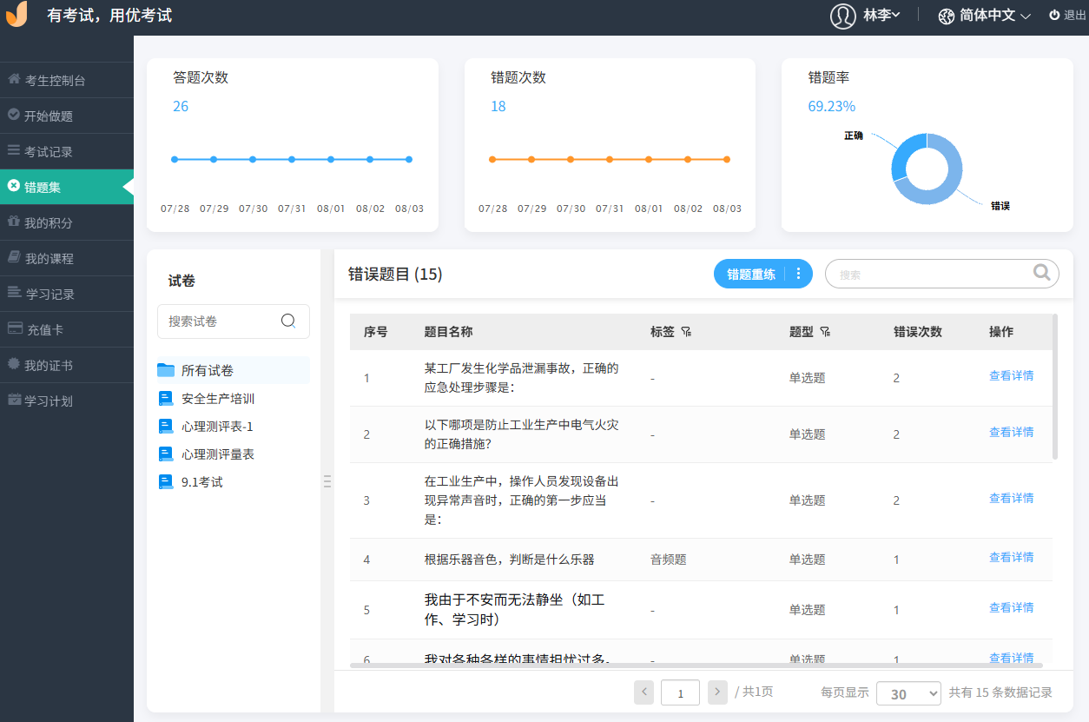1089x722 pixels.
Task: Open 考生控制台 in the sidebar
Action: coord(67,80)
